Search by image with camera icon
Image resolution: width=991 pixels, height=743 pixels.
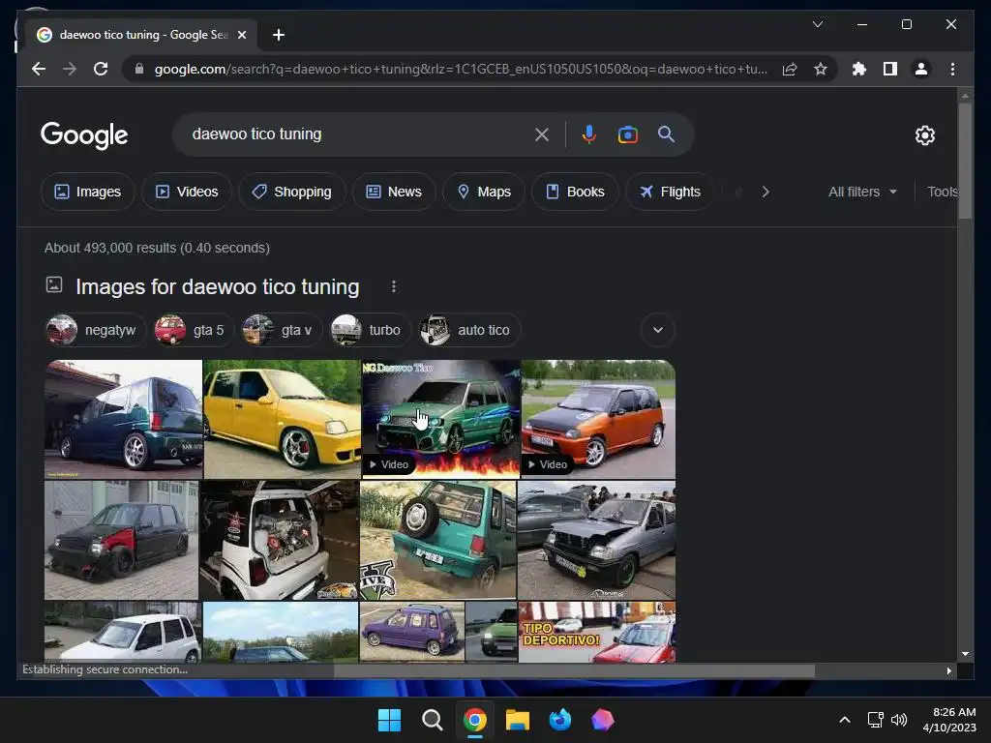(x=627, y=134)
